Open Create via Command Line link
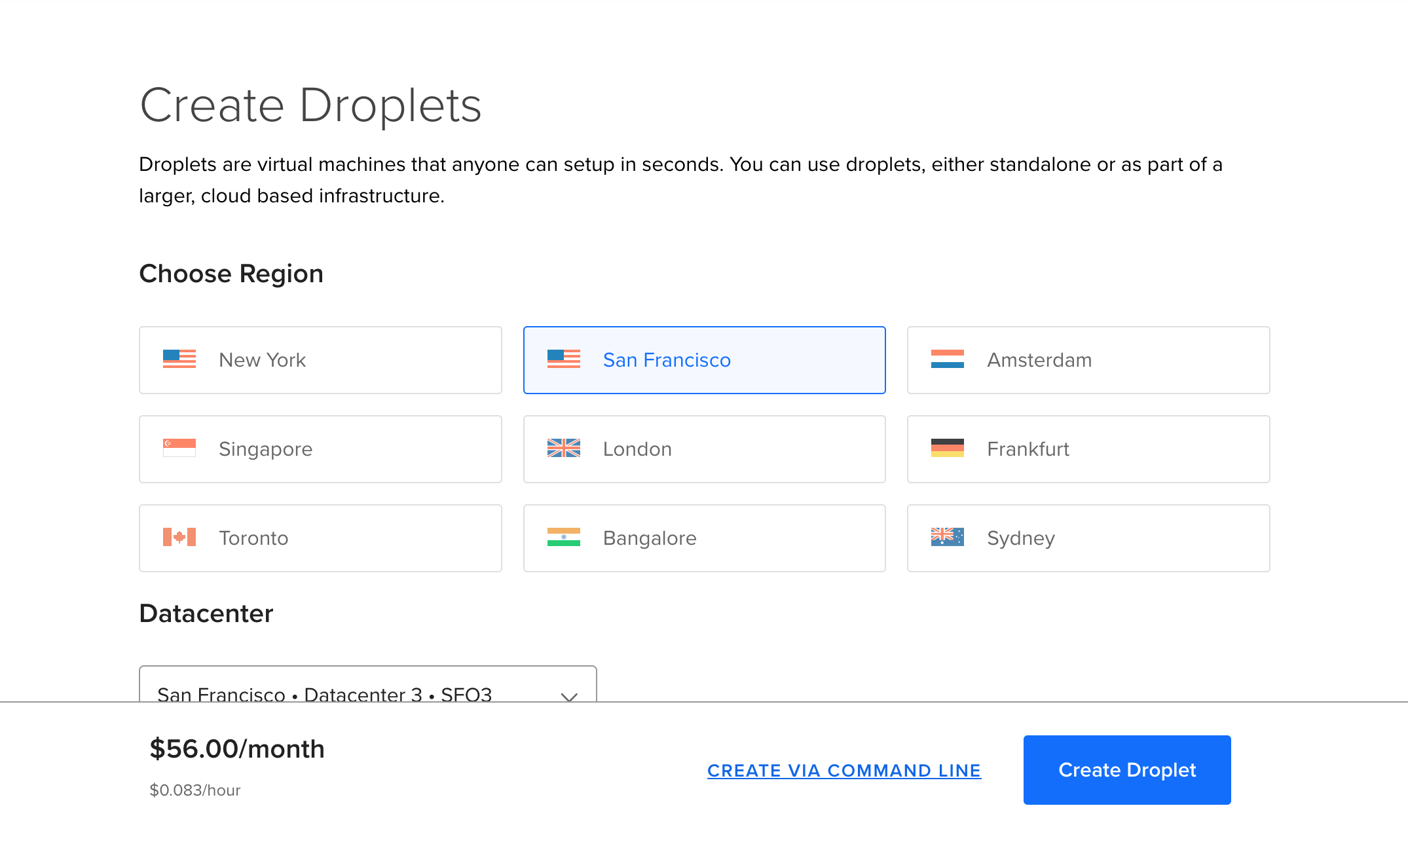The image size is (1408, 846). tap(843, 771)
